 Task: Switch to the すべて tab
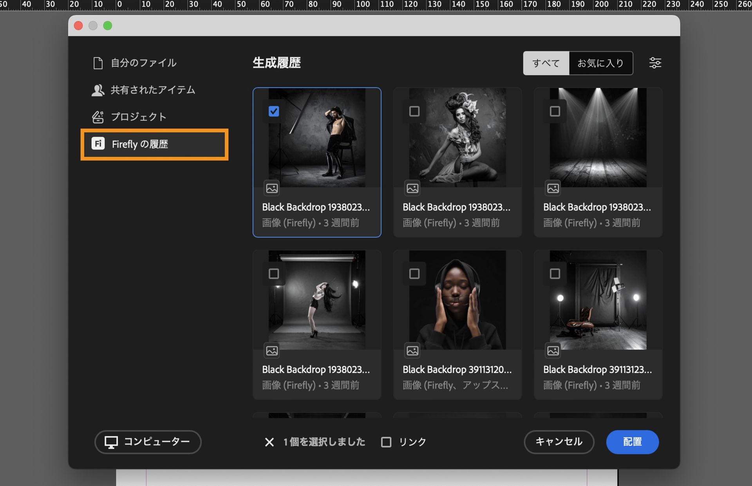(546, 63)
